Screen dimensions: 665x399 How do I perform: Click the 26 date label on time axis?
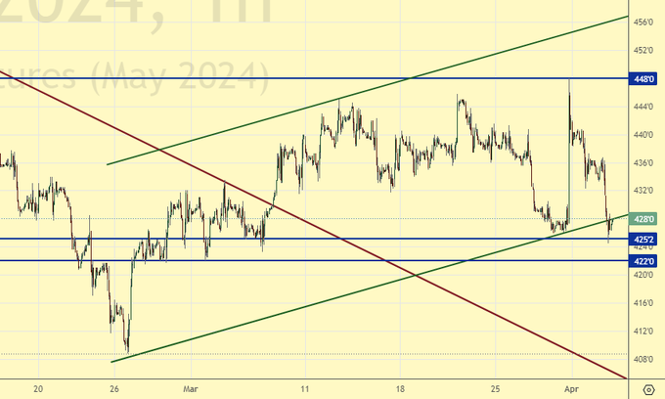(x=115, y=388)
